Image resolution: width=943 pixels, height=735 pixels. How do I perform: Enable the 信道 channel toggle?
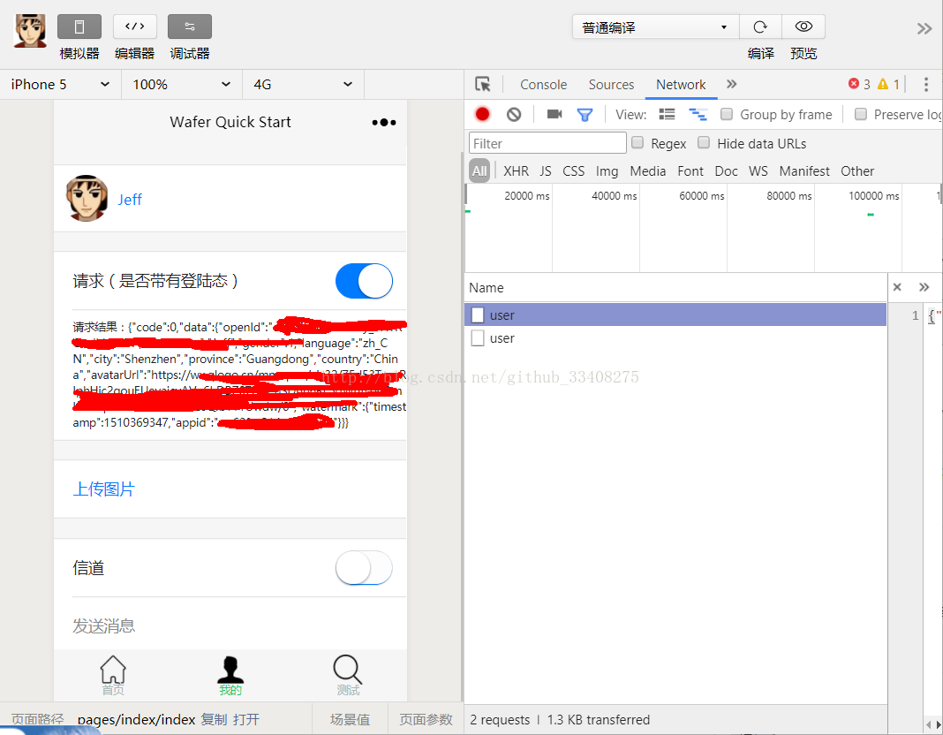pos(364,568)
